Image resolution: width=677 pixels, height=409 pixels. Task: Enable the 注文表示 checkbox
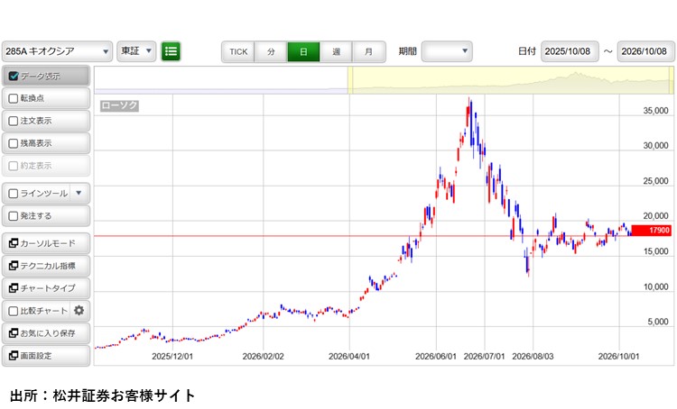point(14,121)
